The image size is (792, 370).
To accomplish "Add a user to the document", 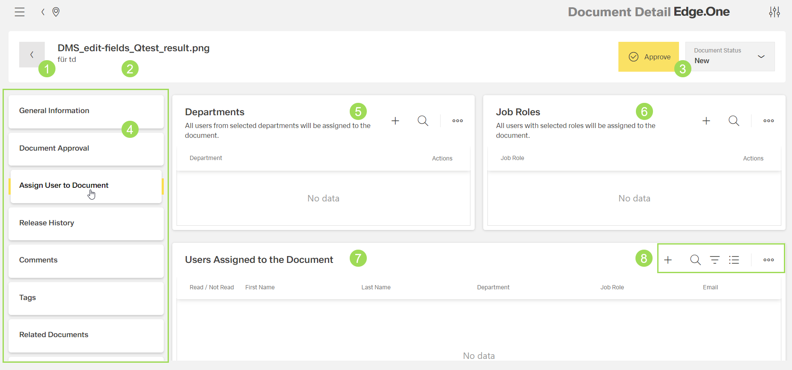I will click(668, 260).
